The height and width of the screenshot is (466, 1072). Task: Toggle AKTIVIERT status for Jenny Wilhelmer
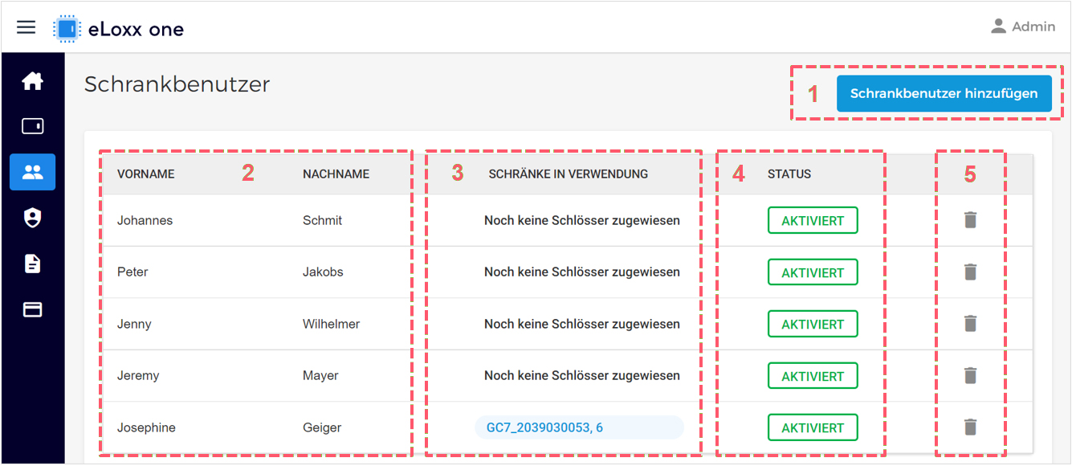(813, 324)
